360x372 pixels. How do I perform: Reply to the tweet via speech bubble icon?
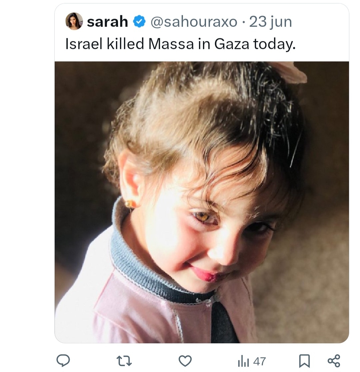(x=63, y=361)
